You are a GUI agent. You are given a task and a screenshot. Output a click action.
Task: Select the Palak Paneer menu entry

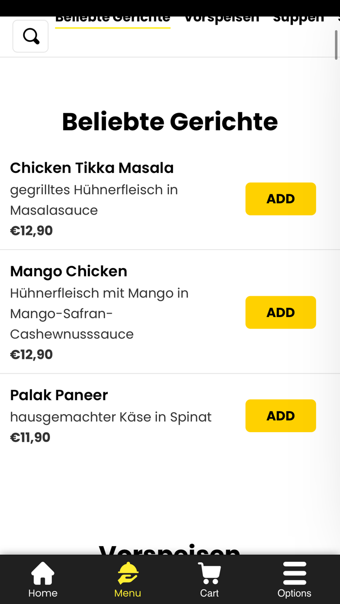point(58,395)
